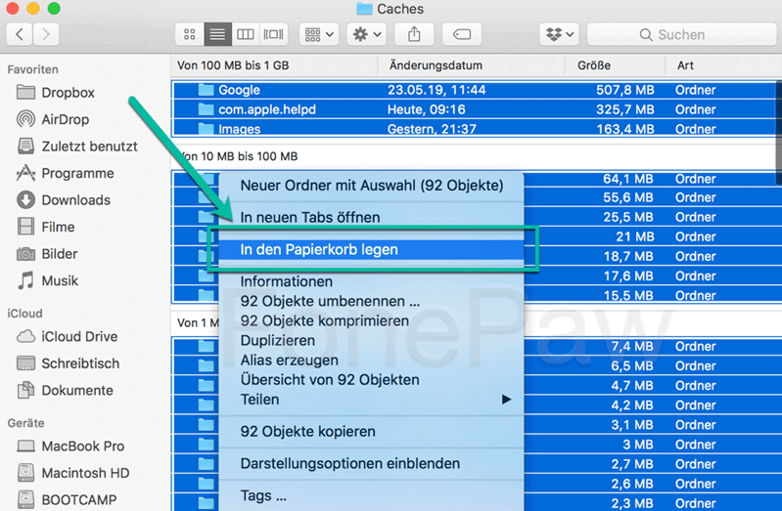Choose Tags … in the context menu
782x511 pixels.
point(372,496)
